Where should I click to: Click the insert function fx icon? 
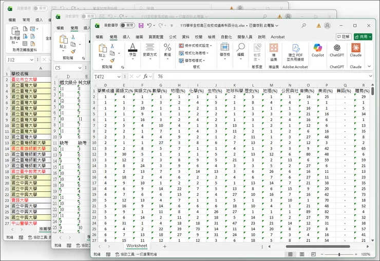tap(146, 76)
